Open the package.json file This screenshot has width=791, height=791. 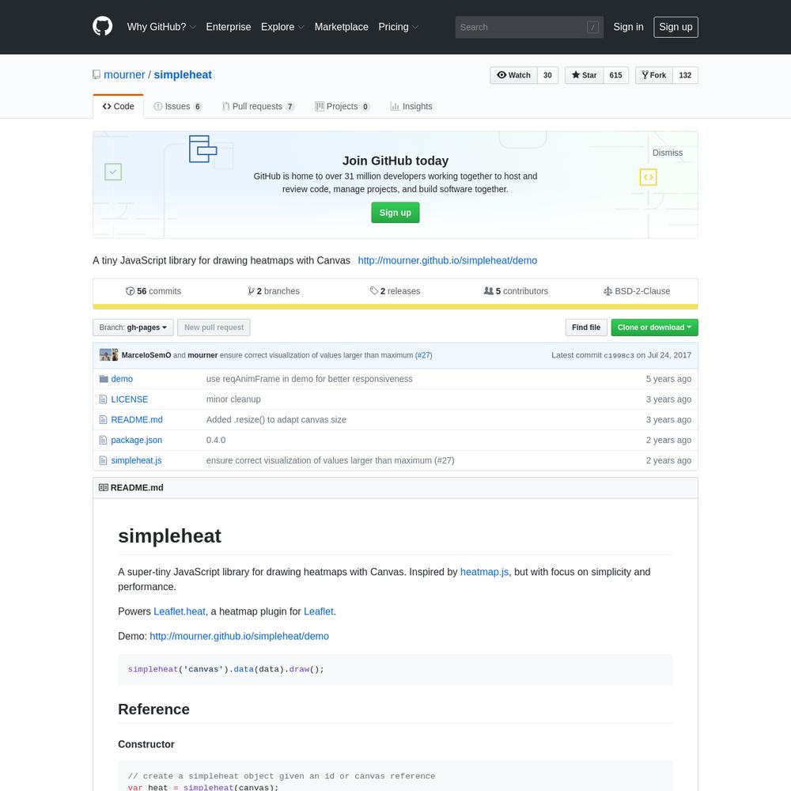click(137, 441)
